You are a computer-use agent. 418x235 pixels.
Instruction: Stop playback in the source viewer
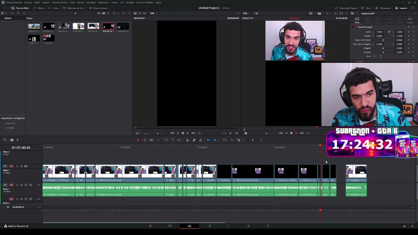[183, 133]
